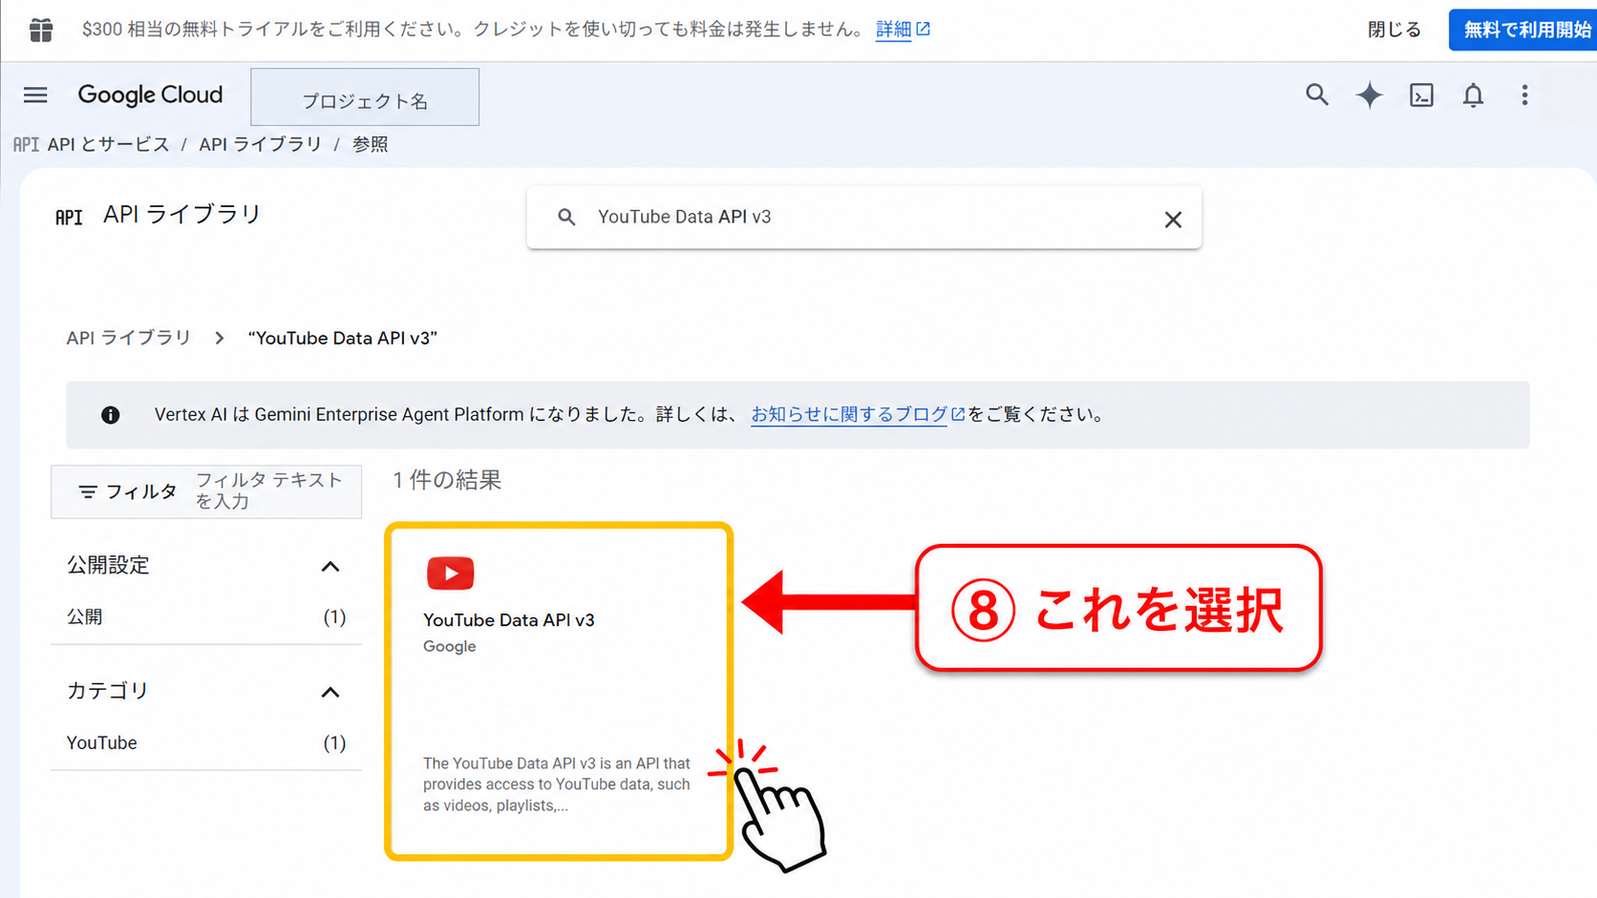
Task: Click the 詳細 link in trial banner
Action: (903, 30)
